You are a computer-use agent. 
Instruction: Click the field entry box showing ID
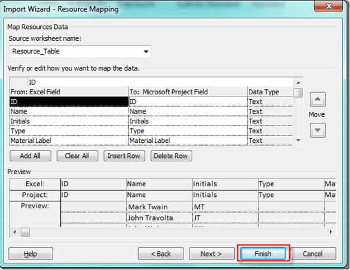pyautogui.click(x=162, y=82)
